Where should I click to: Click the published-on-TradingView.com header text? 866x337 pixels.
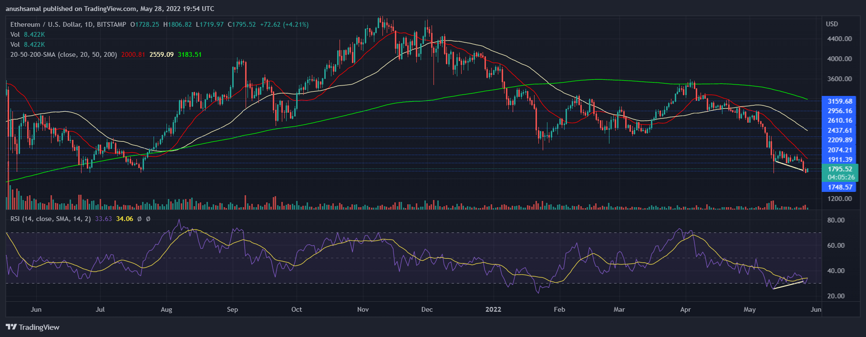[x=110, y=9]
